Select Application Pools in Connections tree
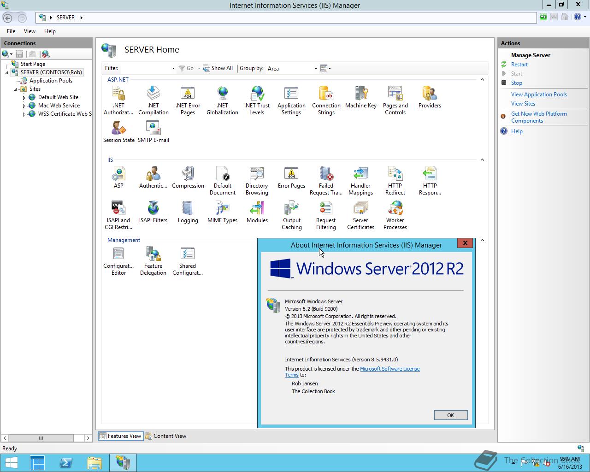Viewport: 590px width, 472px height. [x=51, y=81]
